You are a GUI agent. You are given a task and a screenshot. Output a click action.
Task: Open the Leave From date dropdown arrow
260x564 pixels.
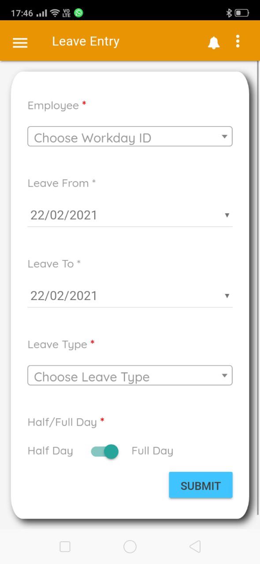pos(227,215)
